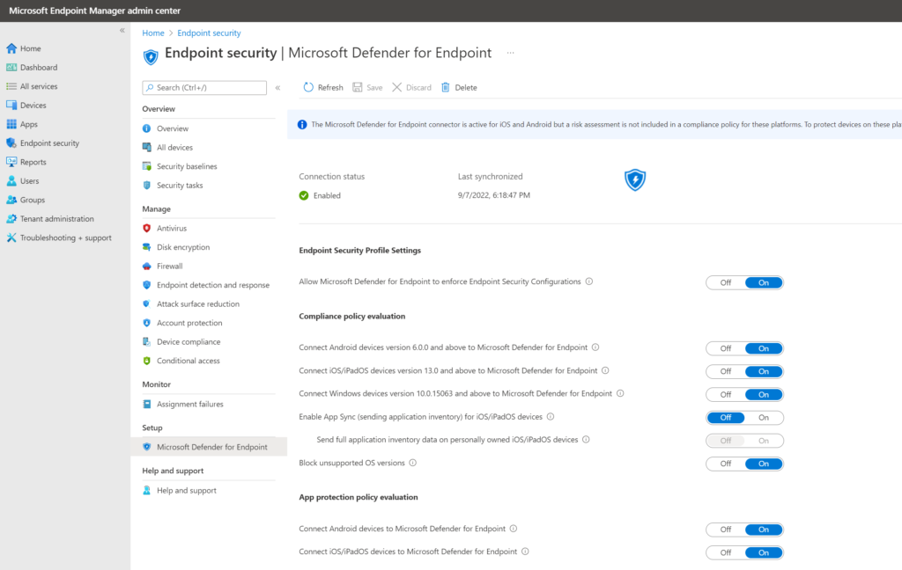902x570 pixels.
Task: Click the Firewall icon
Action: (x=147, y=266)
